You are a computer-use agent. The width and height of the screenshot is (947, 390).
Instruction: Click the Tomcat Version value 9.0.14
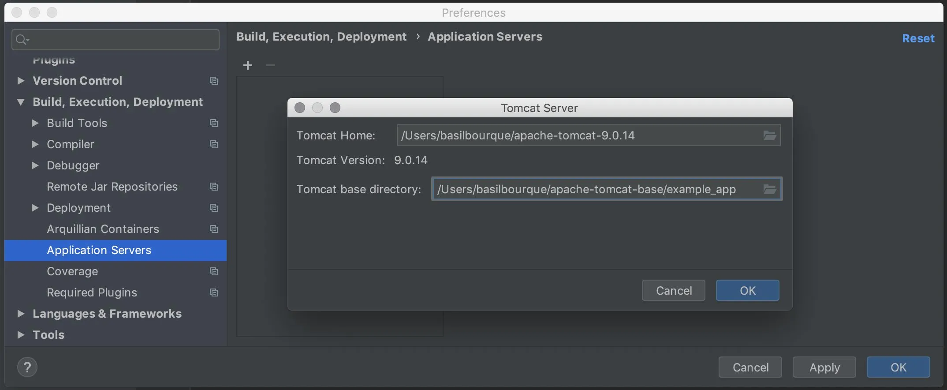(411, 160)
